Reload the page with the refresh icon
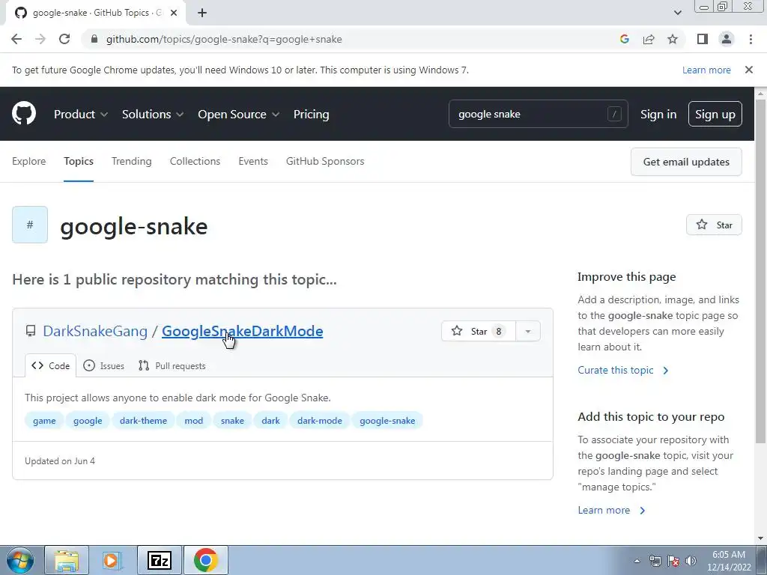The width and height of the screenshot is (767, 575). [x=64, y=39]
